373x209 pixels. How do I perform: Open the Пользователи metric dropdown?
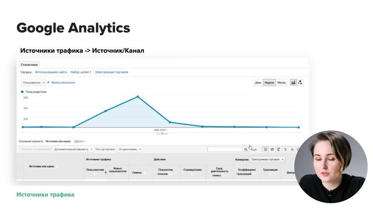[x=34, y=82]
